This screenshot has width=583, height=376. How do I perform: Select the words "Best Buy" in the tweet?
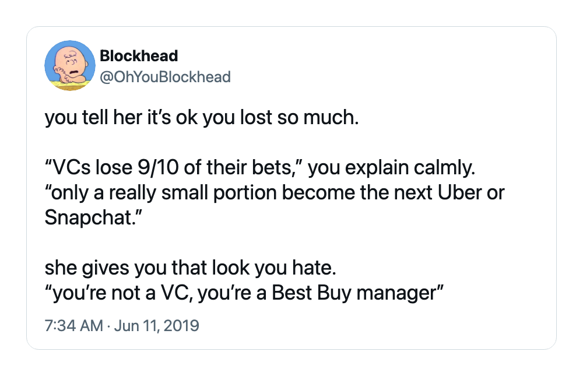[311, 293]
